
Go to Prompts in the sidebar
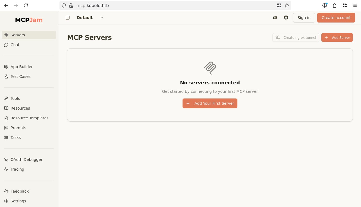pyautogui.click(x=29, y=128)
